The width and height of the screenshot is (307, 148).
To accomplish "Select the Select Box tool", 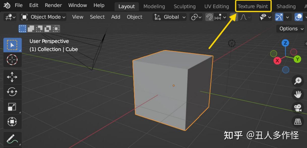I will 12,45.
